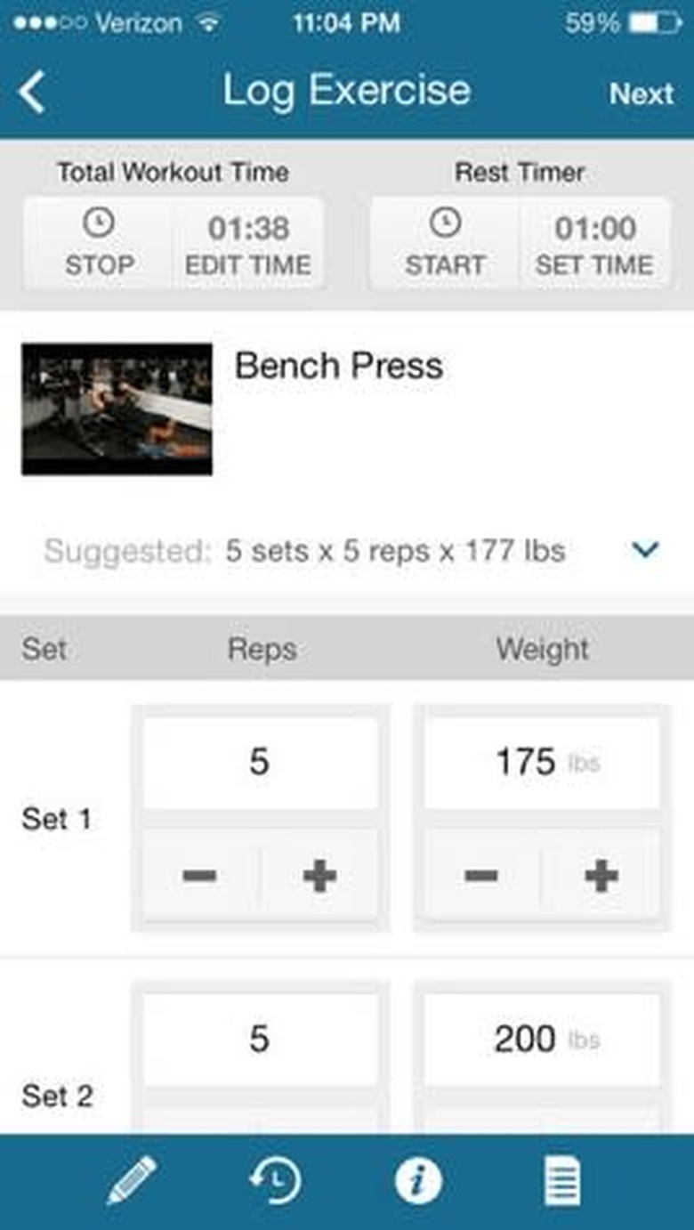Set the rest timer time

point(594,243)
